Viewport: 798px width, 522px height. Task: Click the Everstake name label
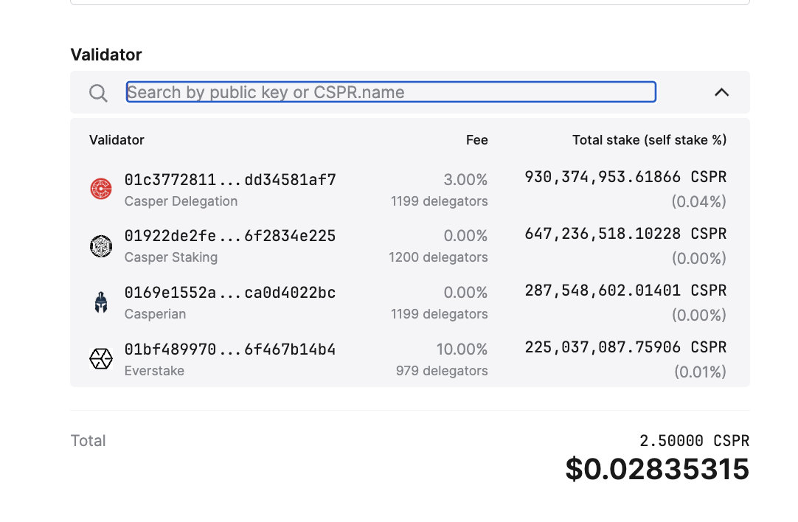[x=154, y=371]
